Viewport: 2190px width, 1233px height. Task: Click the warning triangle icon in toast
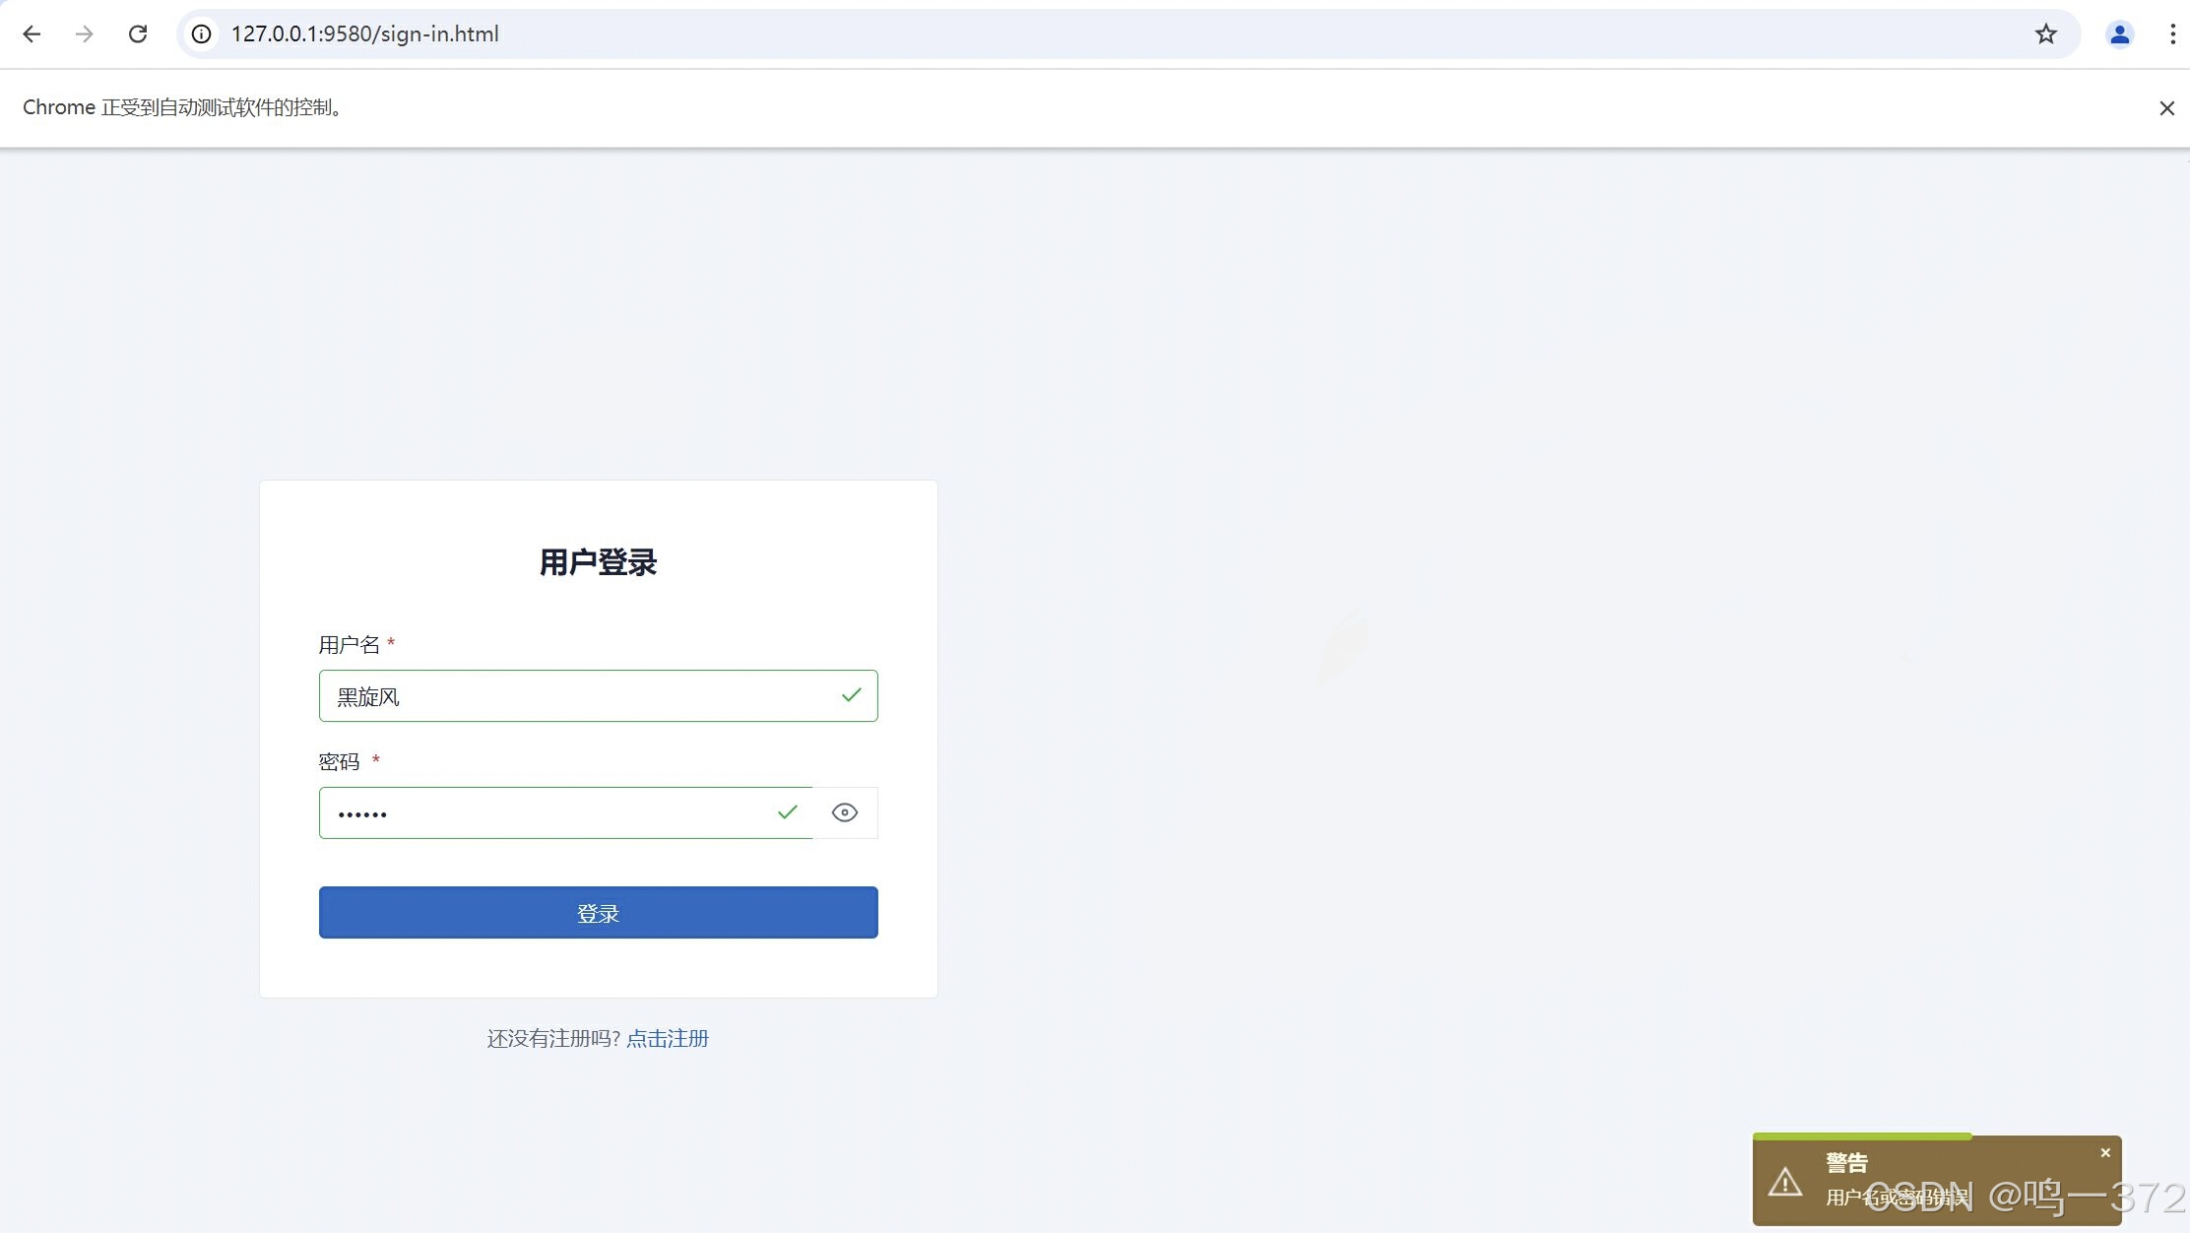(1784, 1182)
